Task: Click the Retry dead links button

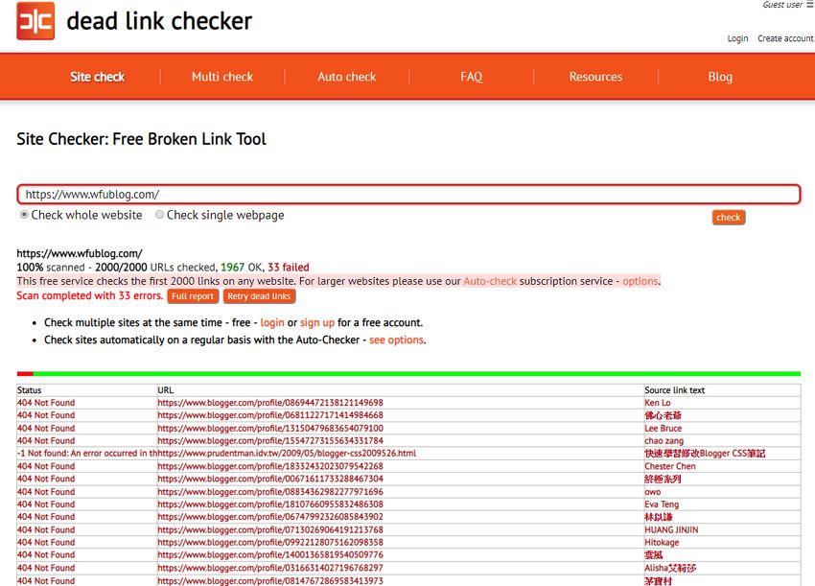Action: [x=259, y=295]
